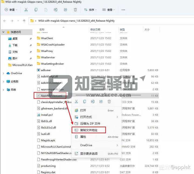The height and width of the screenshot is (174, 194).
Task: Select the lxutil.dll file
Action: 46,134
